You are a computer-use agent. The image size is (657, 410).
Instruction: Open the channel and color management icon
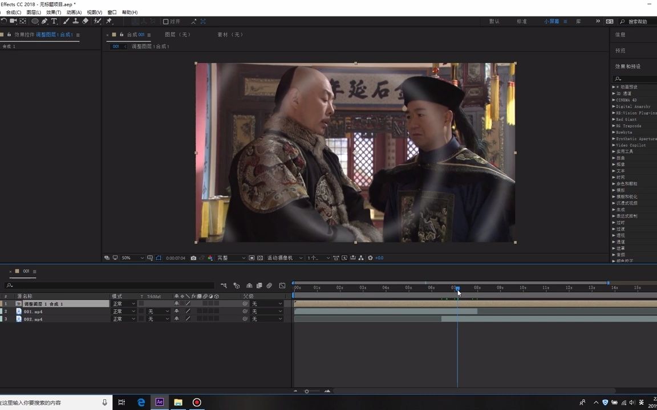click(x=210, y=258)
